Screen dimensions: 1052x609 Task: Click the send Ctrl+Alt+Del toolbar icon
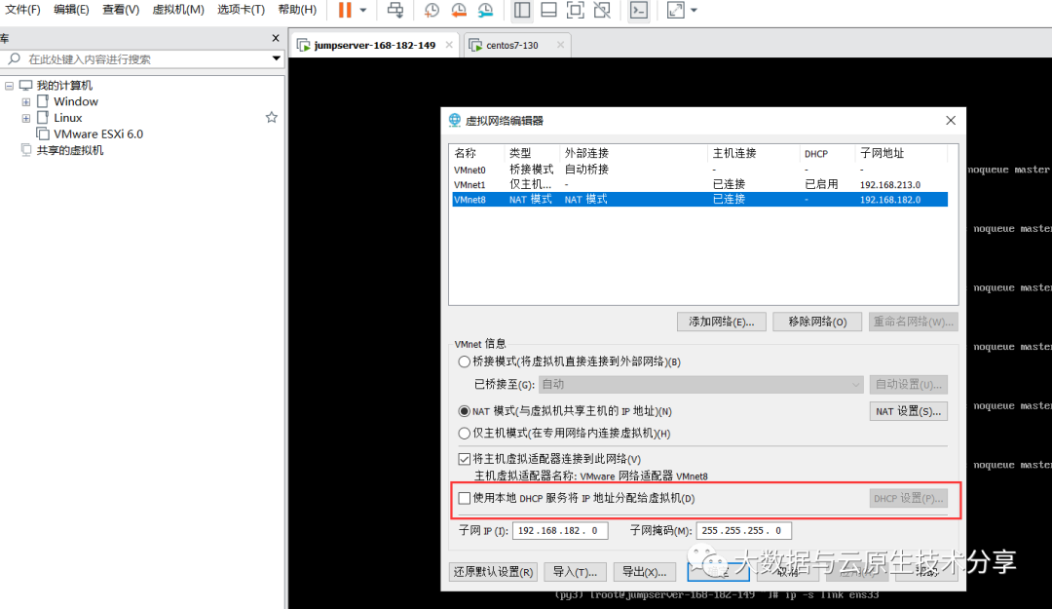coord(395,10)
